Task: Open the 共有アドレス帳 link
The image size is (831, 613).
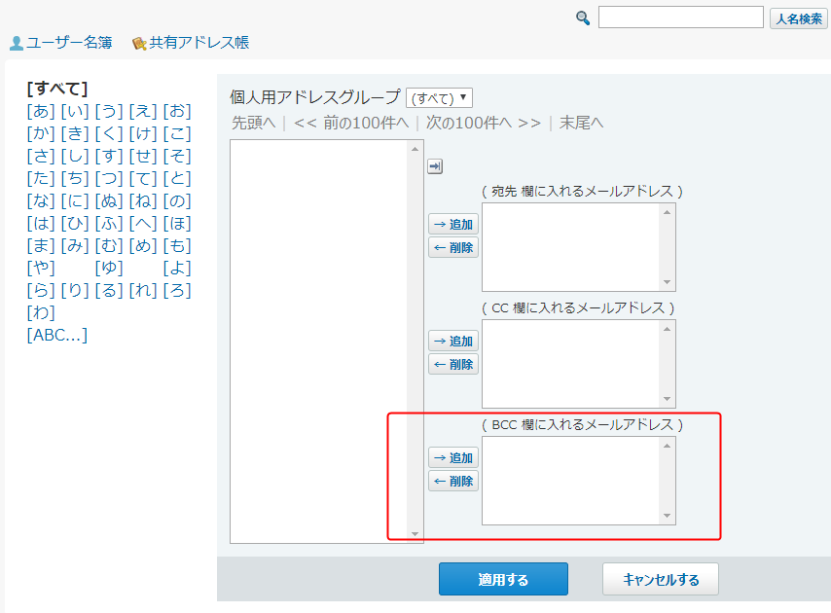Action: [199, 43]
